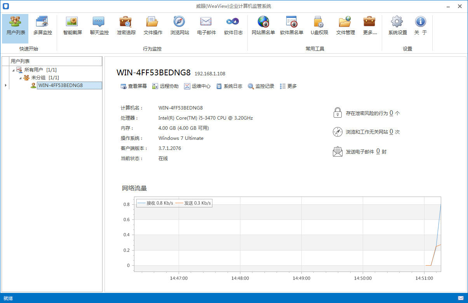Click the 电子邮件 email monitoring icon

206,26
